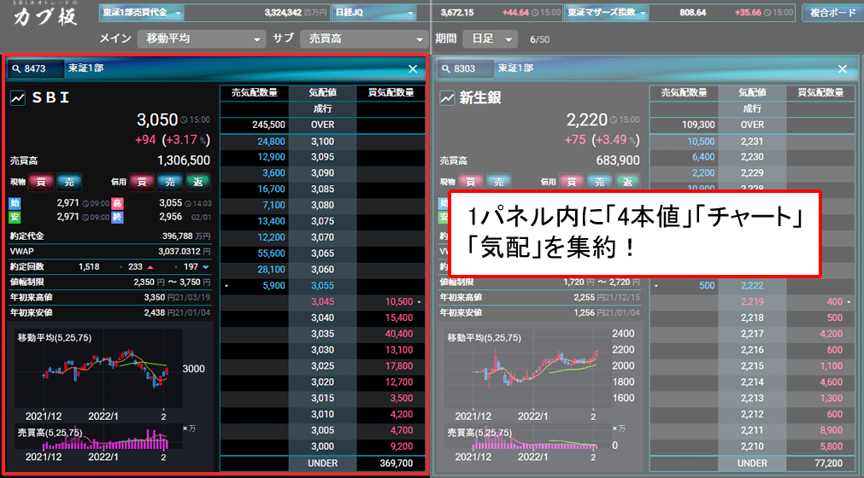Click the 8473 stock code input field
Screen dimensions: 864x478
[36, 69]
